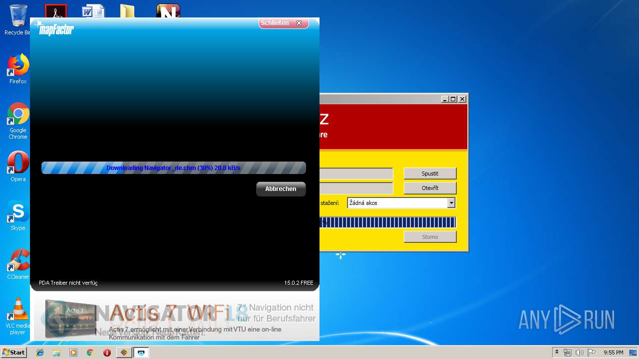Screen dimensions: 639x359
Task: Click the 'PDA Treiber nicht verfüg' status text
Action: pos(68,283)
